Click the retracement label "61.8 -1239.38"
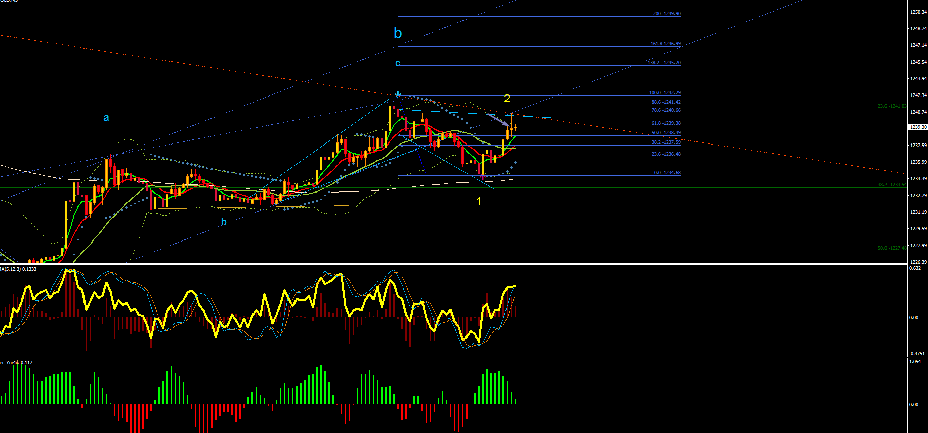 click(666, 123)
